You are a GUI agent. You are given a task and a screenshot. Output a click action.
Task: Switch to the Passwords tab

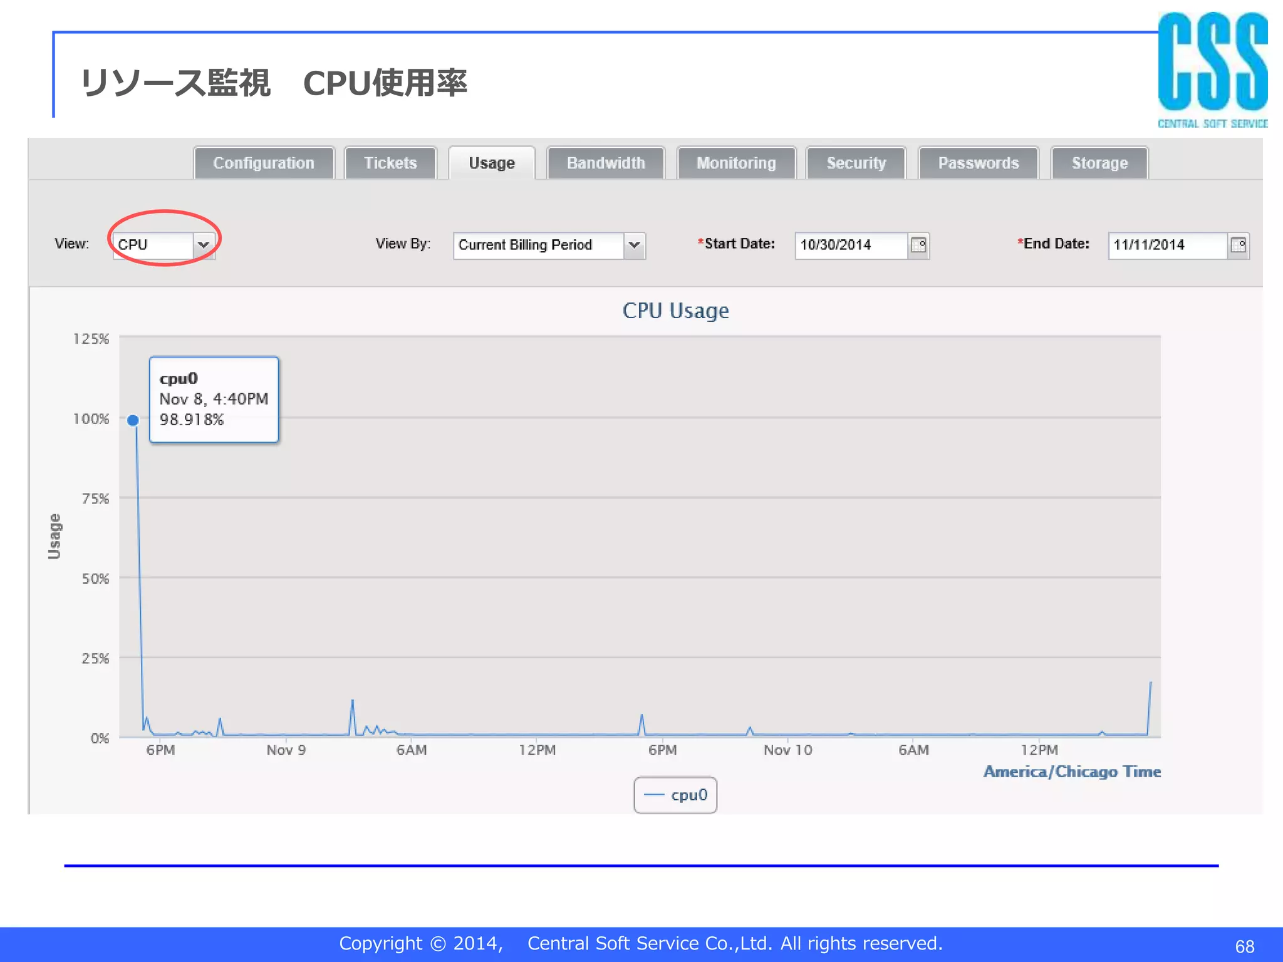coord(979,163)
